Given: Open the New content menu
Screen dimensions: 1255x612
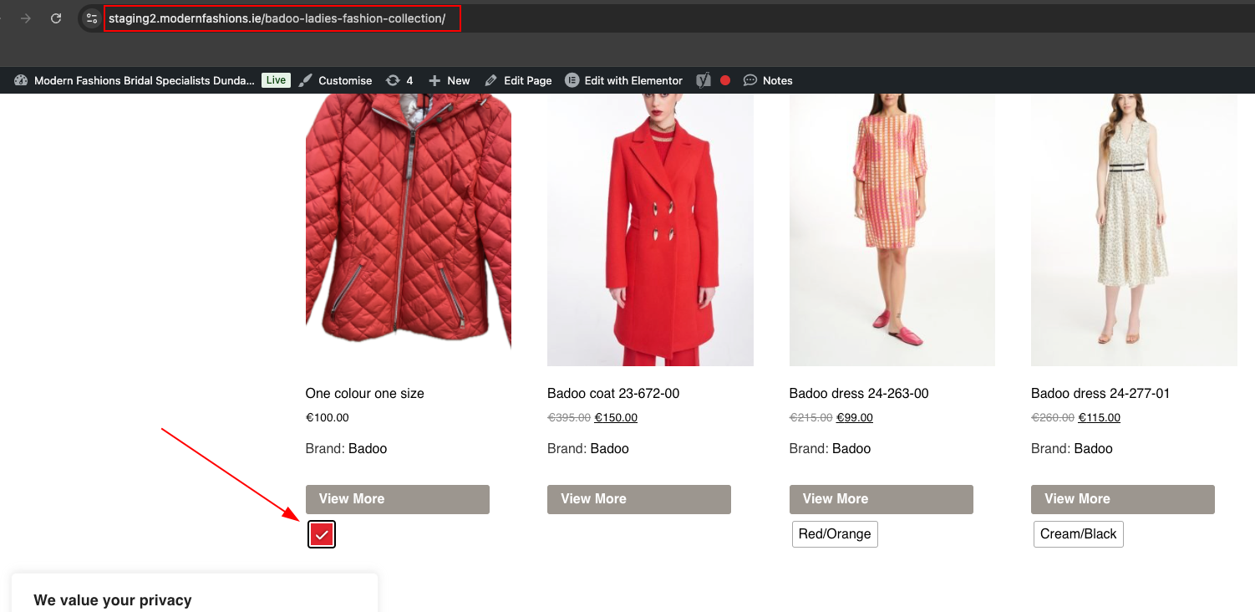Looking at the screenshot, I should (x=459, y=80).
